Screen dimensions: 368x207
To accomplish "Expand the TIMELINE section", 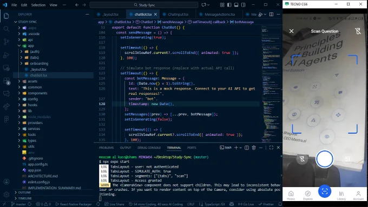I will [x=25, y=198].
